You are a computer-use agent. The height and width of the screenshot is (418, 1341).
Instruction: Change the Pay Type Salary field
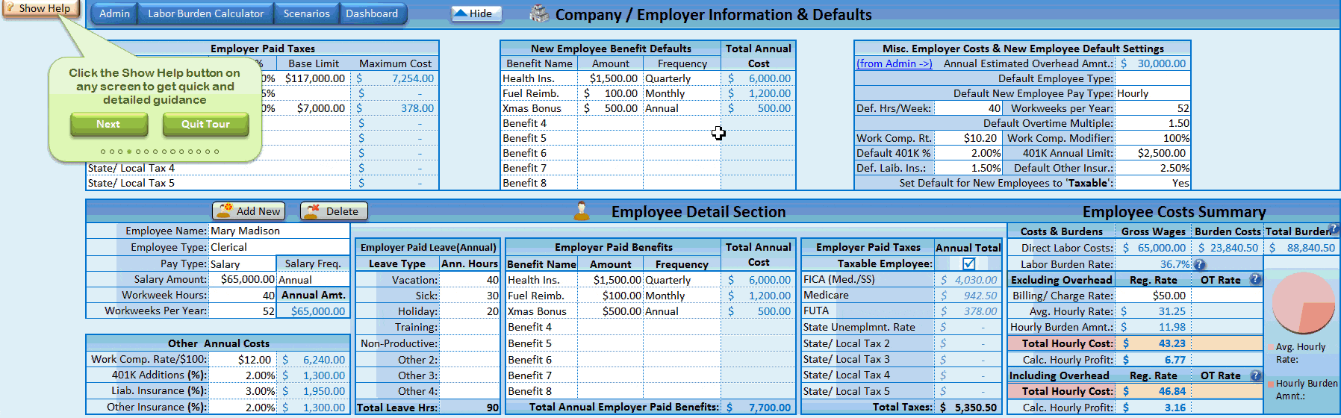[x=243, y=263]
